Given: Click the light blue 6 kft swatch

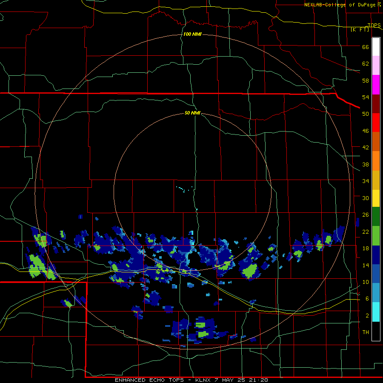Looking at the screenshot, I should [376, 293].
